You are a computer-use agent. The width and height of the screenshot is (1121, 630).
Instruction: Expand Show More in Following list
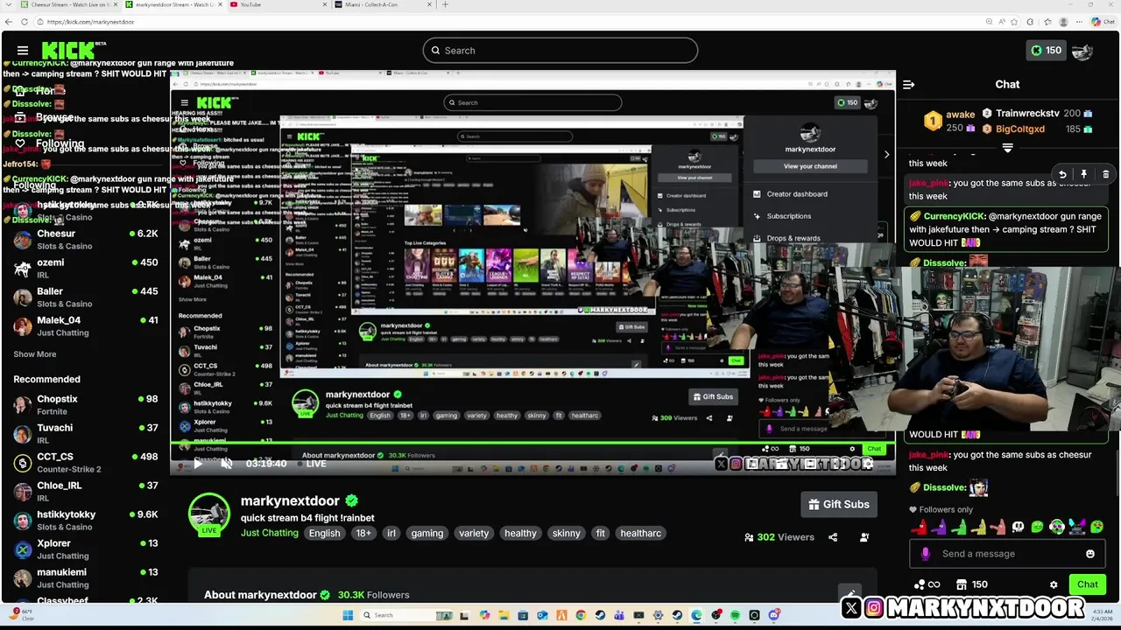35,354
